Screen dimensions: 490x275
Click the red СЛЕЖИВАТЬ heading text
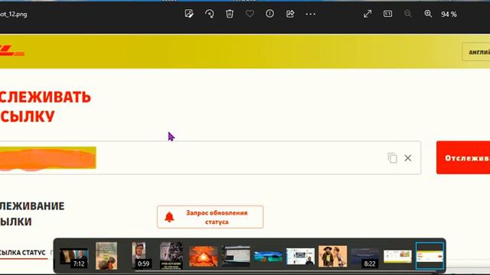(x=46, y=97)
